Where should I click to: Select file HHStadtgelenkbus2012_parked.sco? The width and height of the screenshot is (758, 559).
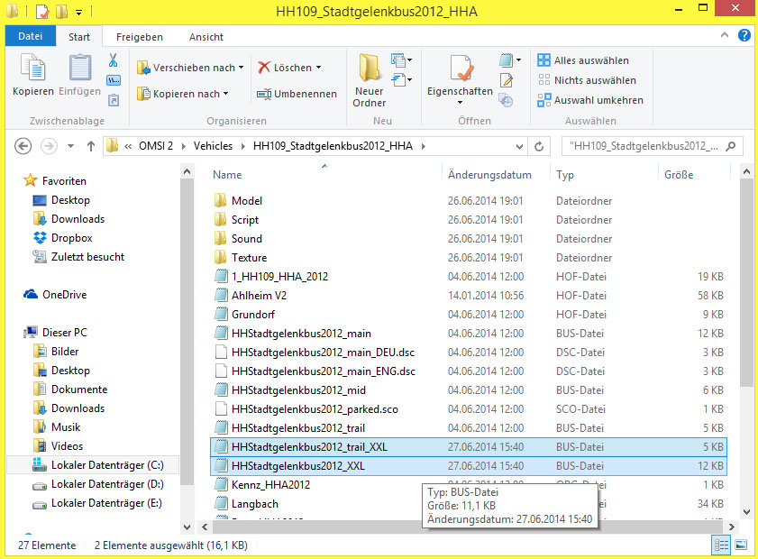315,409
